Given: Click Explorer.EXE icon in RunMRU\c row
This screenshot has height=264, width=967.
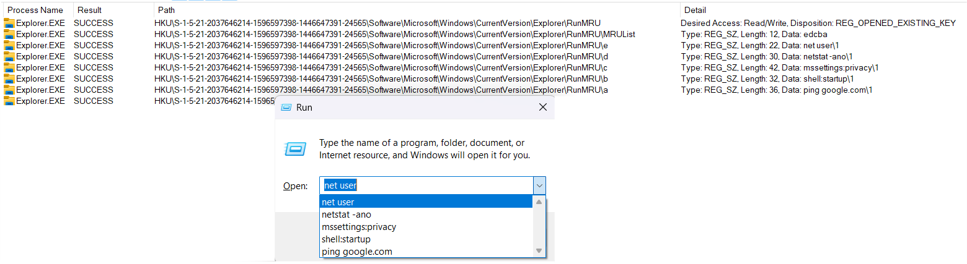Looking at the screenshot, I should click(9, 67).
